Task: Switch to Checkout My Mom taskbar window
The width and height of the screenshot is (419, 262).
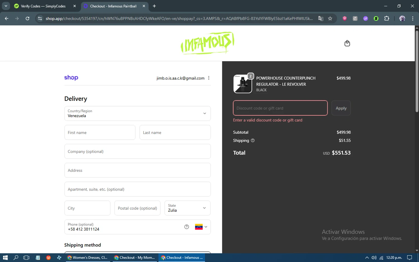Action: click(135, 258)
